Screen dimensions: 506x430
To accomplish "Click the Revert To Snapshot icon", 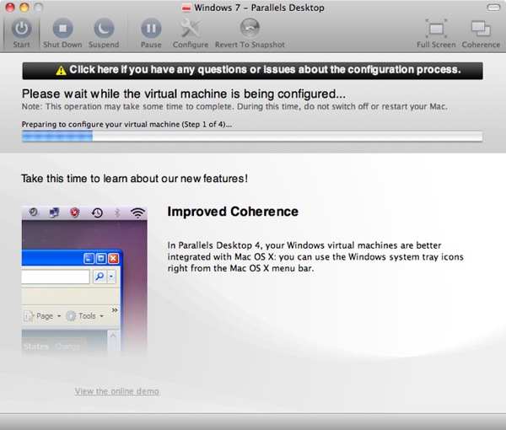I will point(250,28).
